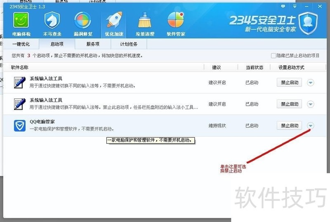Click 禁止启动 for second 系统输入法工具
The image size is (330, 222).
point(289,104)
